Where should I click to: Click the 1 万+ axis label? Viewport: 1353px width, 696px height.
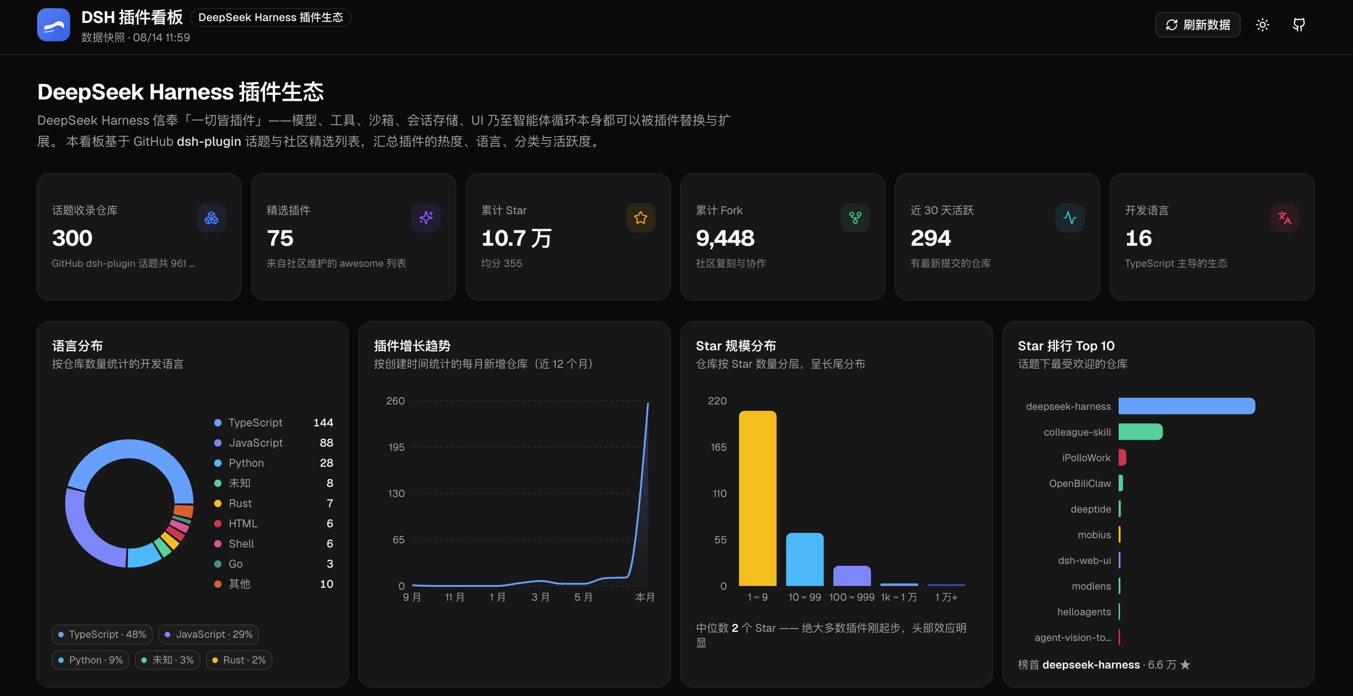(x=947, y=597)
